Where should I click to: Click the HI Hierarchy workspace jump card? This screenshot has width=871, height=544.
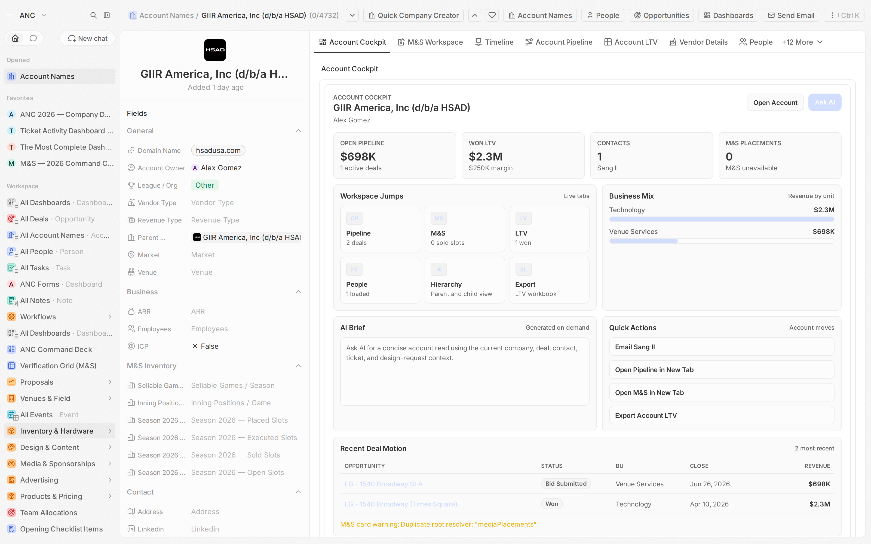click(465, 280)
